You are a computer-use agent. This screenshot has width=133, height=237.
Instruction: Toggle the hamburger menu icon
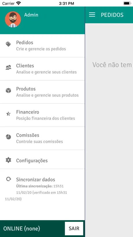coord(92,15)
